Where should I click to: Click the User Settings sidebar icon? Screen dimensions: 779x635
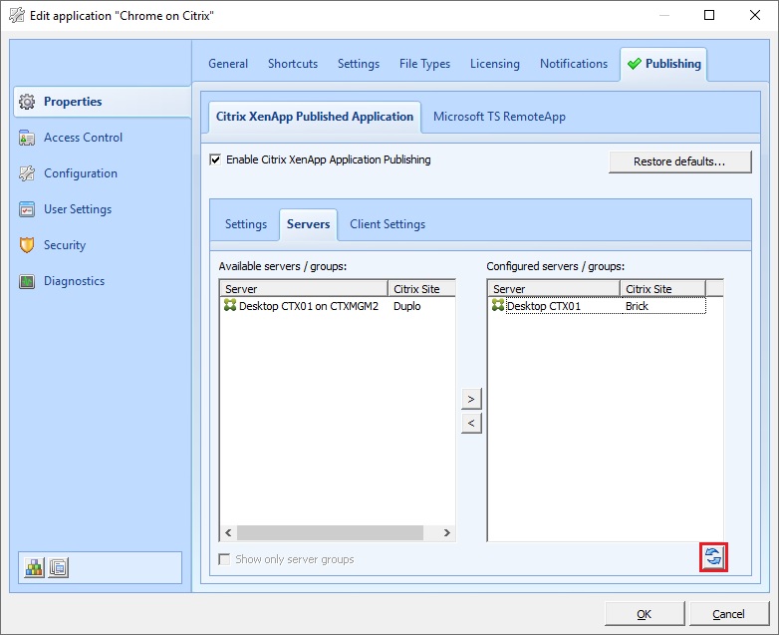click(x=27, y=209)
